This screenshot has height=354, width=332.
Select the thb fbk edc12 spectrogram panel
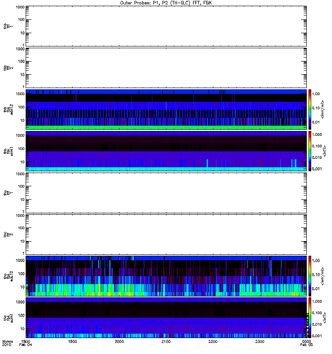tap(166, 109)
